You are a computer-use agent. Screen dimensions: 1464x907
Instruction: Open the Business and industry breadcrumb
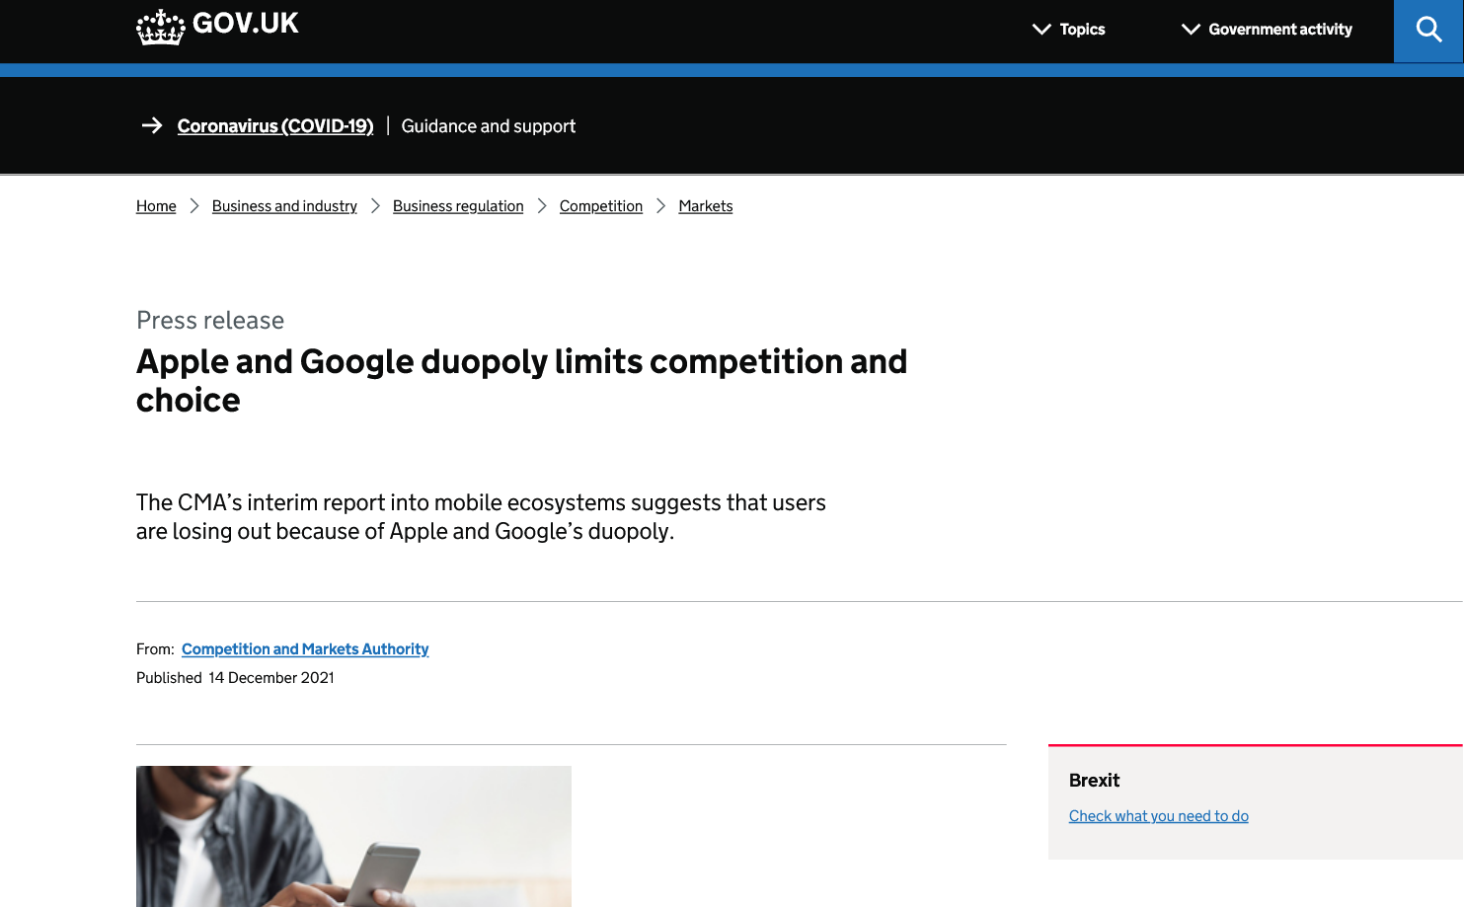pos(284,206)
